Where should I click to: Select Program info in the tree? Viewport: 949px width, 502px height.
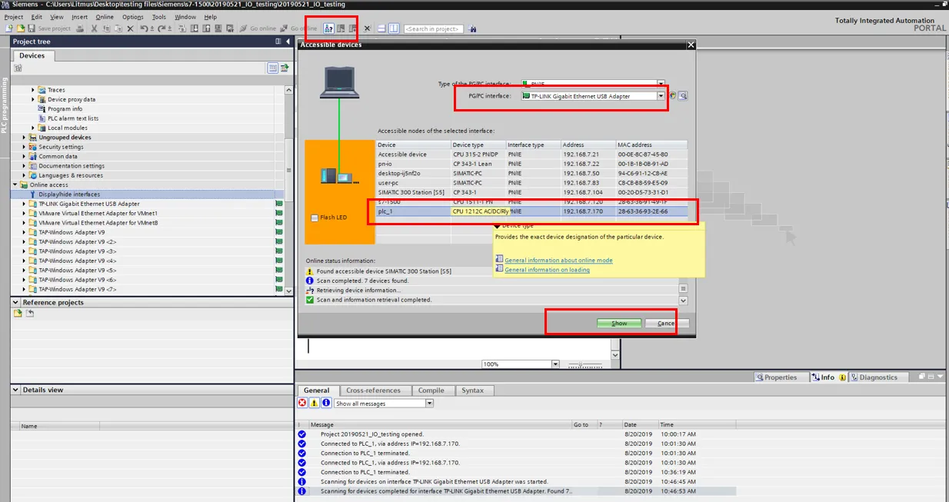click(x=65, y=109)
